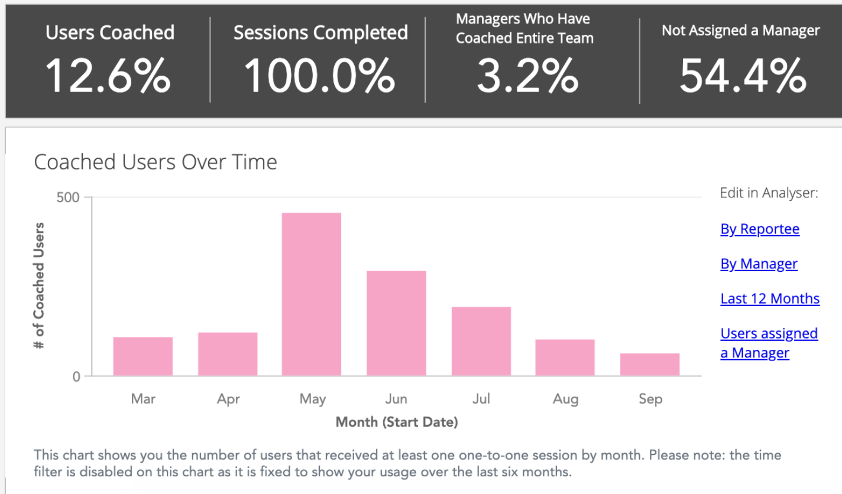Click the July bar in the chart
842x494 pixels.
[481, 341]
